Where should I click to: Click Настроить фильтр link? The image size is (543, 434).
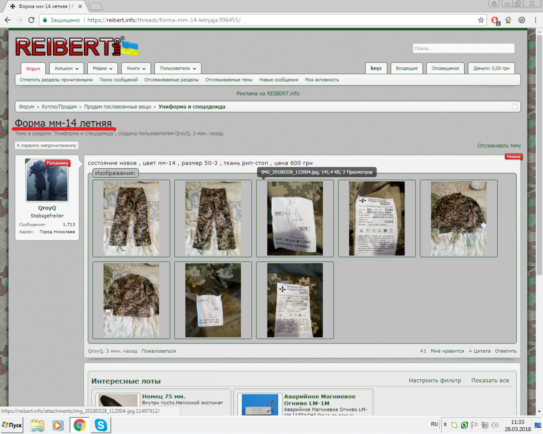pos(435,380)
